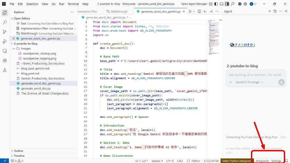Image resolution: width=290 pixels, height=163 pixels.
Task: Start a new agent conversation
Action: coord(270,11)
